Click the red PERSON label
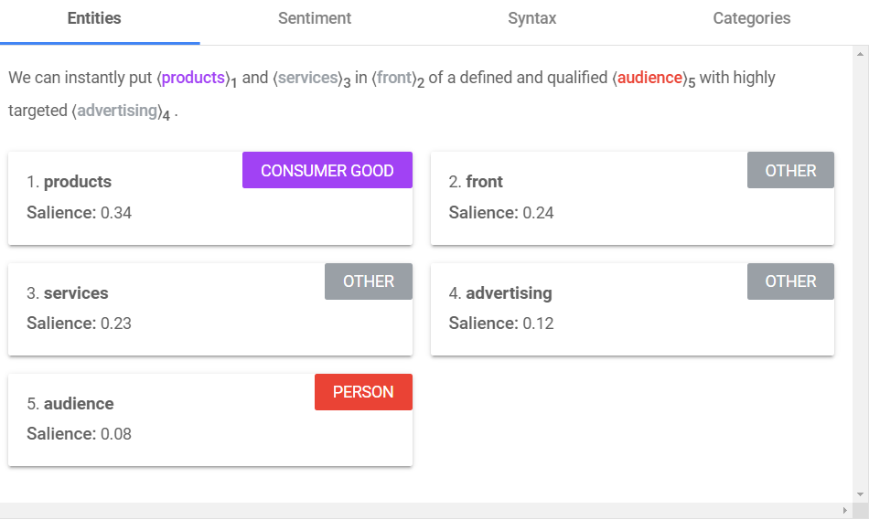 pyautogui.click(x=363, y=392)
